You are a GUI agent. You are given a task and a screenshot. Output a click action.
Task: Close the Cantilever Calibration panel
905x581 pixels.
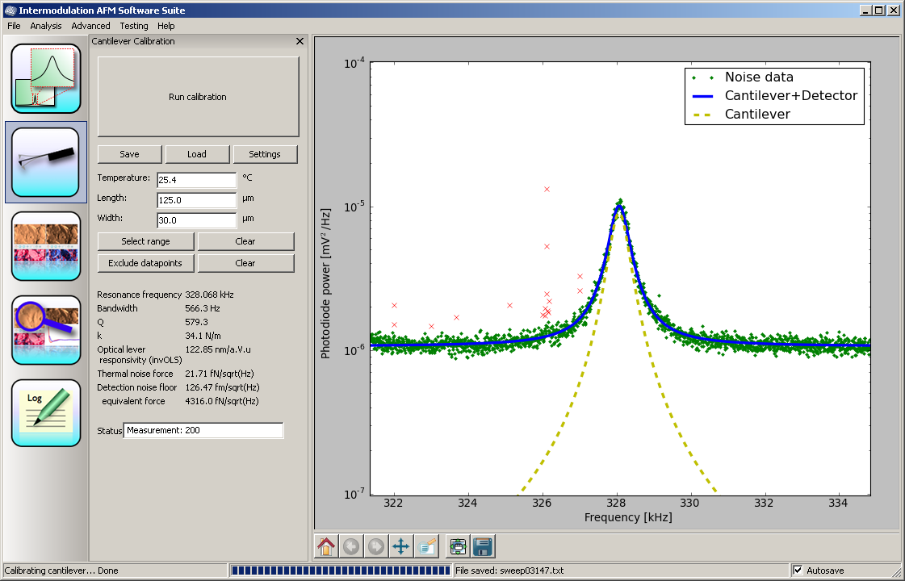300,41
